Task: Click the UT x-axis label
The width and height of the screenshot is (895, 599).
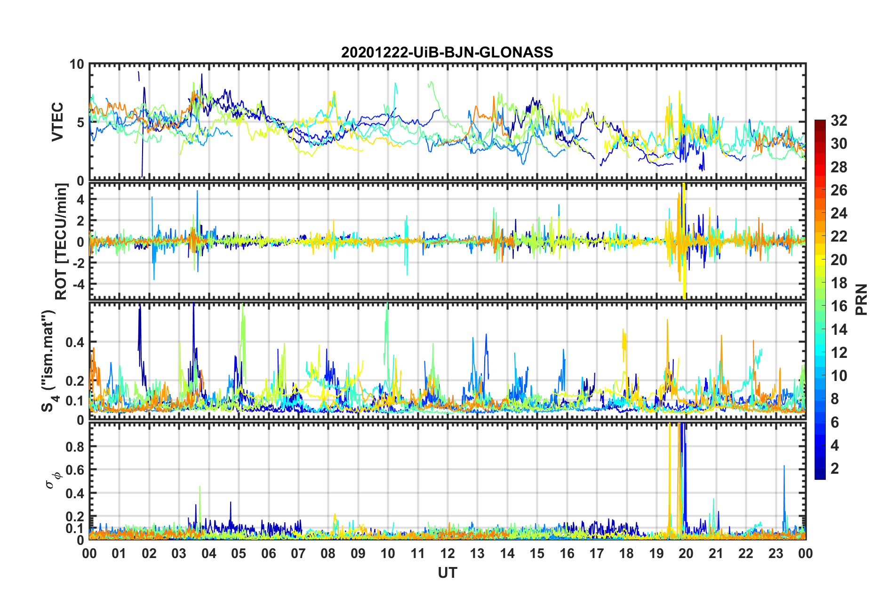Action: click(447, 573)
